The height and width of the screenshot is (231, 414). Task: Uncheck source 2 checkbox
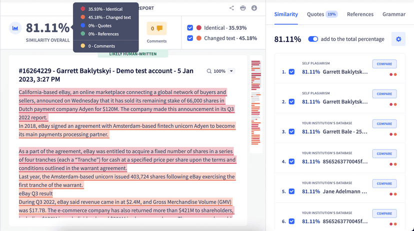(x=291, y=102)
